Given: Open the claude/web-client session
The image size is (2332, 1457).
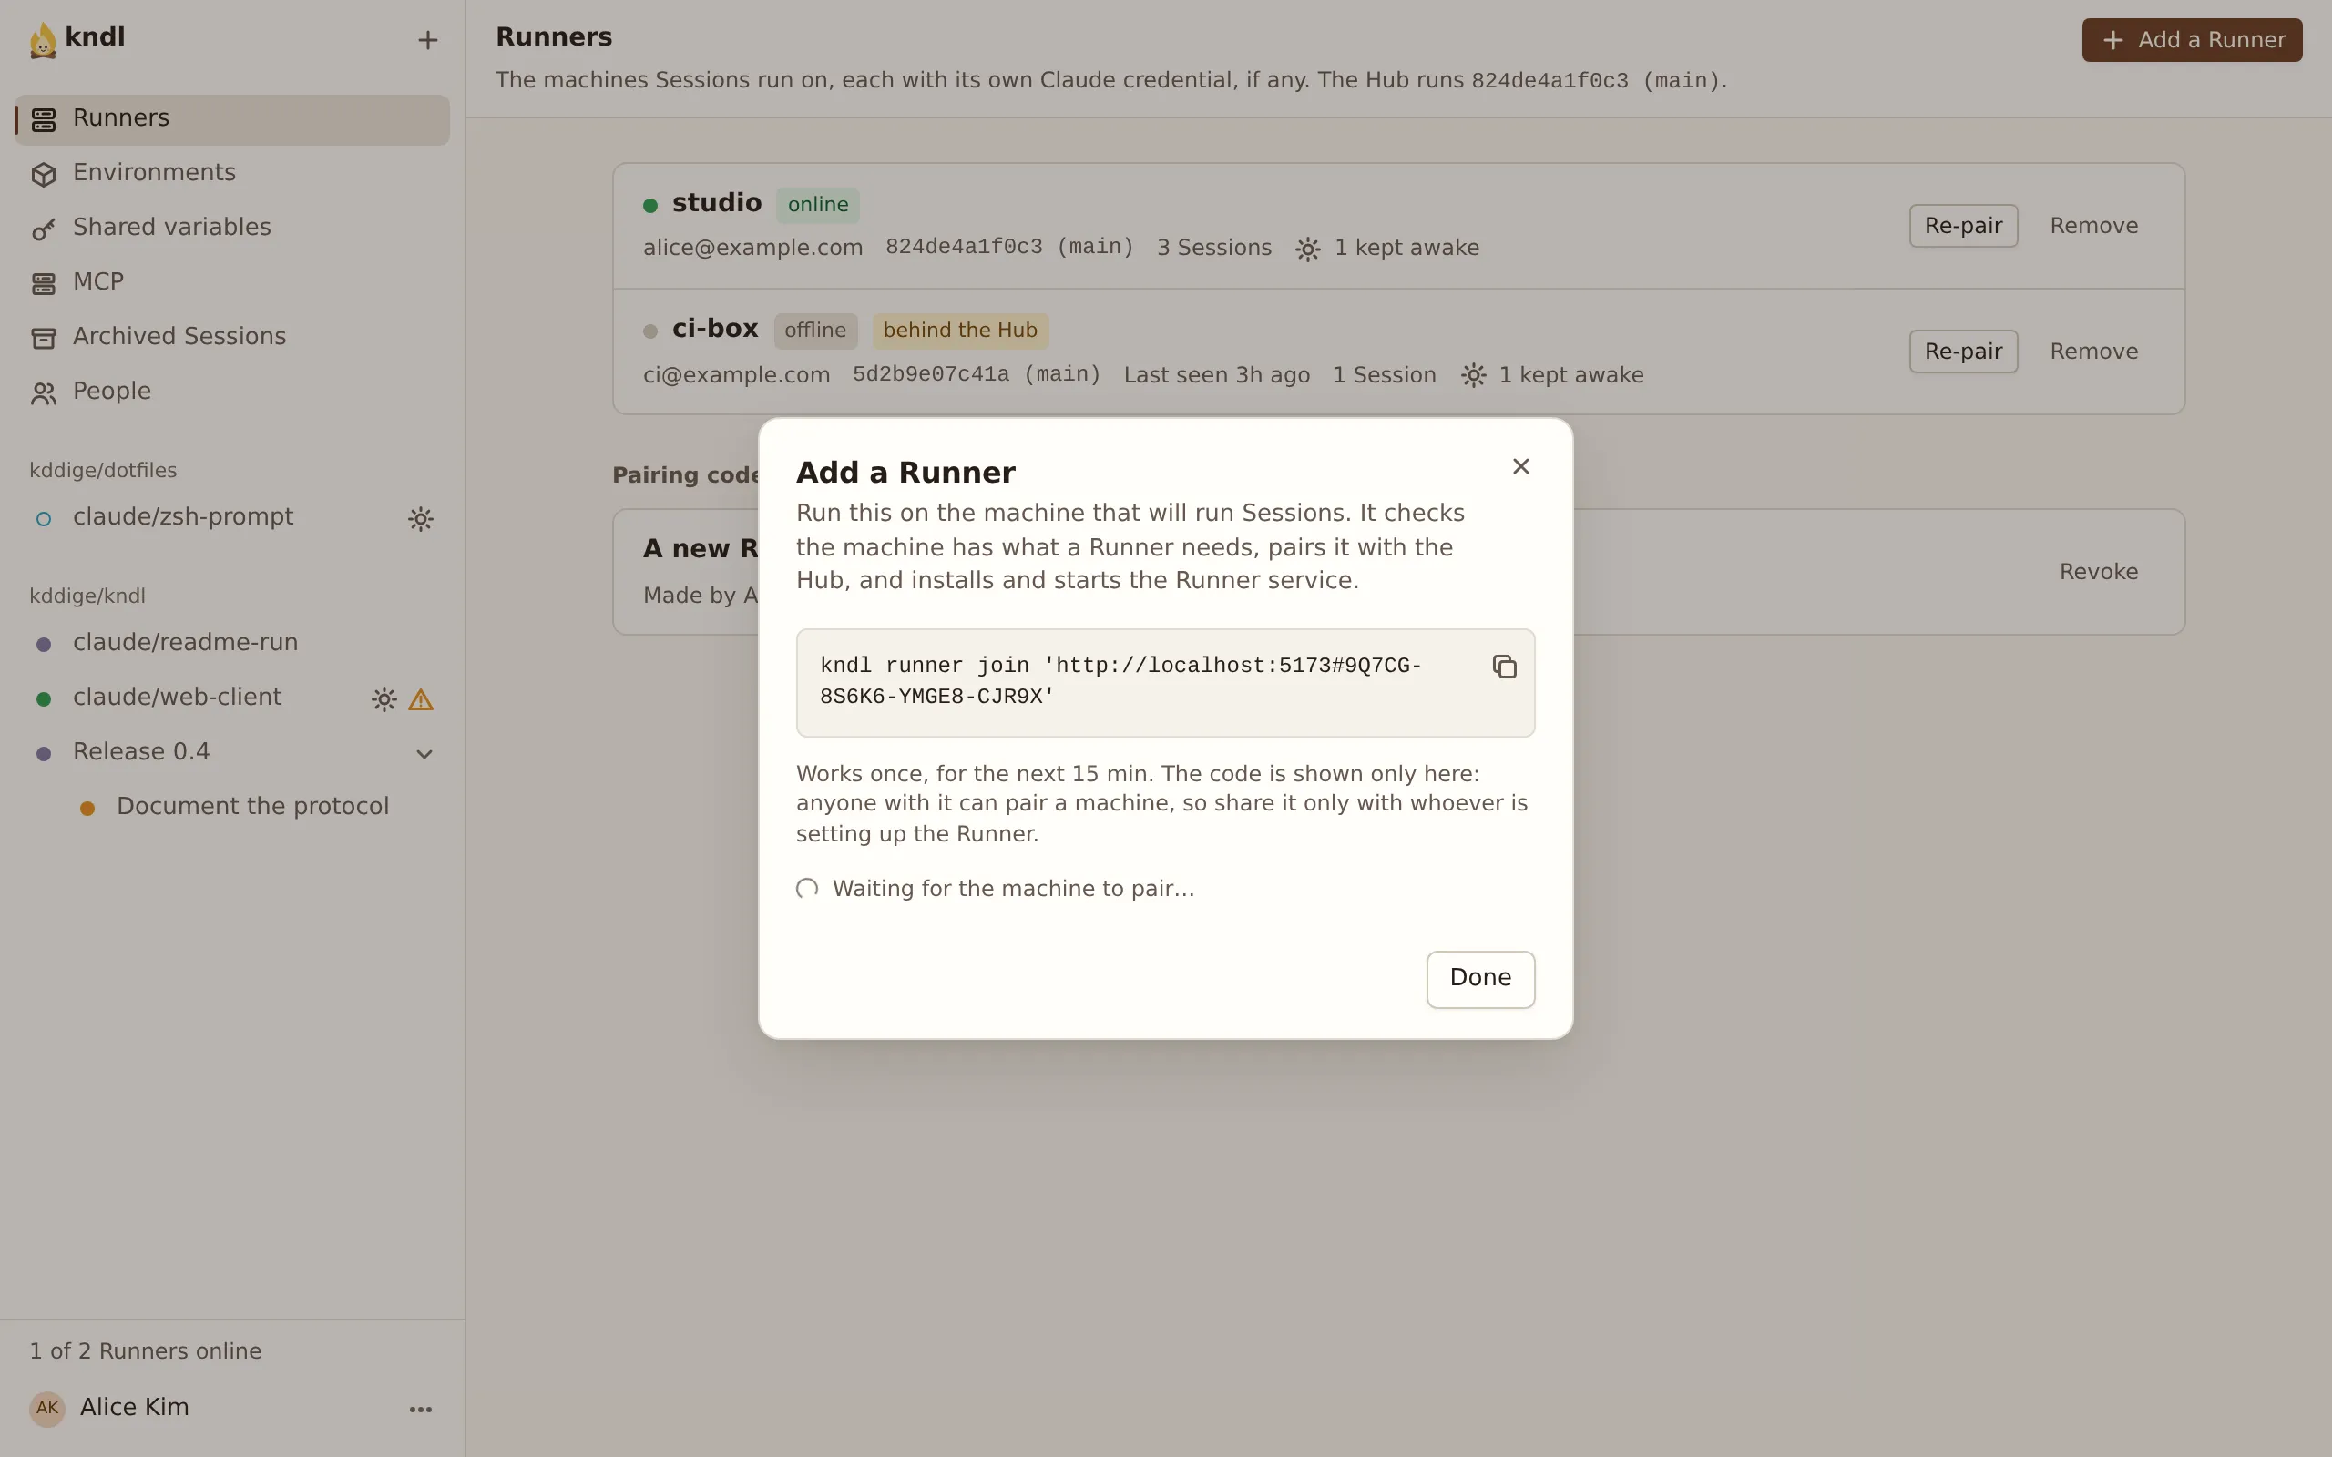Looking at the screenshot, I should [x=232, y=698].
